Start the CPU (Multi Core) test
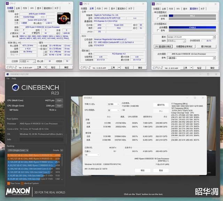Image resolution: width=223 pixels, height=201 pixels. coord(59,100)
